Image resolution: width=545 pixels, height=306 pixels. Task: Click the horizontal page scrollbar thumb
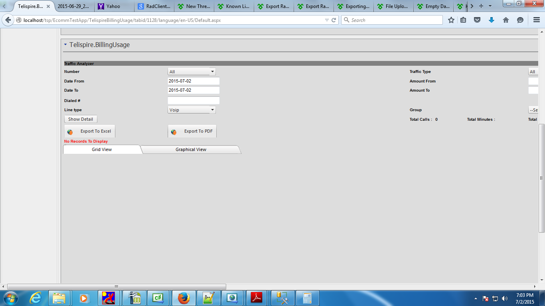coord(117,286)
